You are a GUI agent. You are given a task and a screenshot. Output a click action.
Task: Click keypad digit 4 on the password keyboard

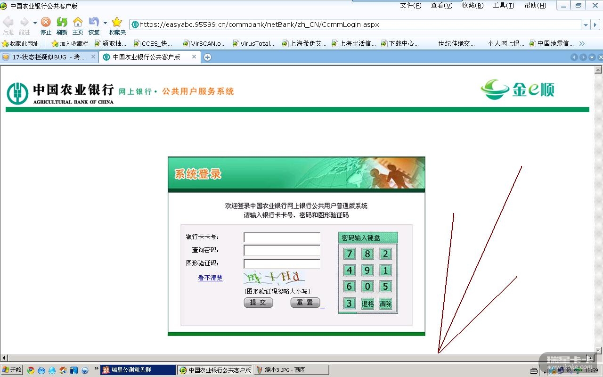tap(349, 270)
